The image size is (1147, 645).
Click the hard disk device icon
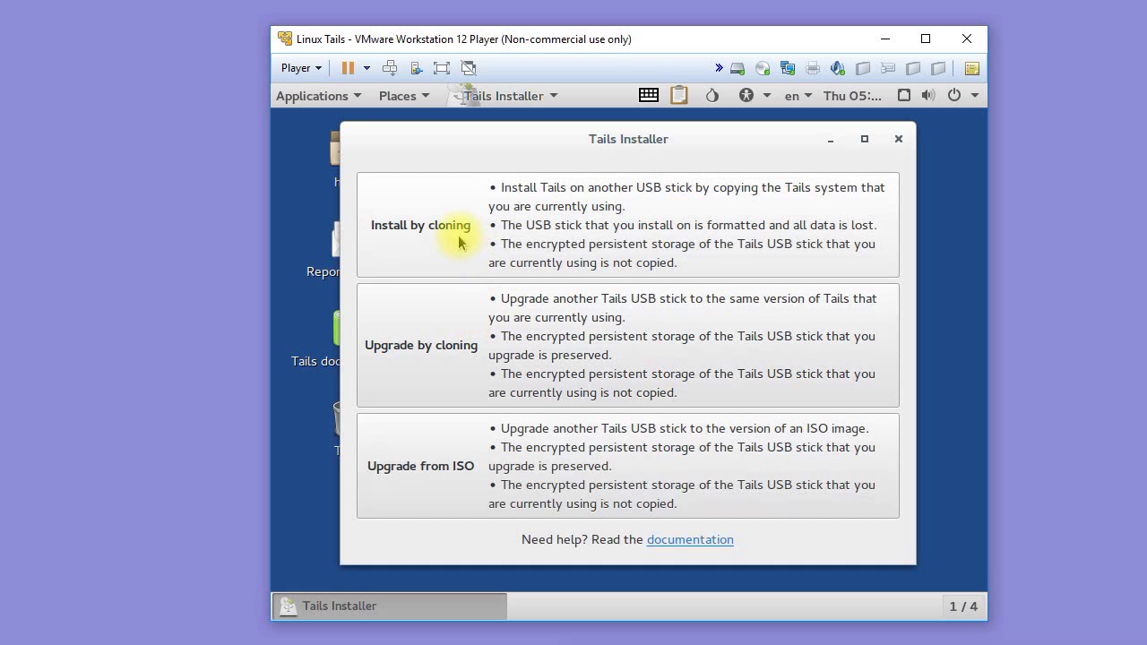(x=737, y=68)
